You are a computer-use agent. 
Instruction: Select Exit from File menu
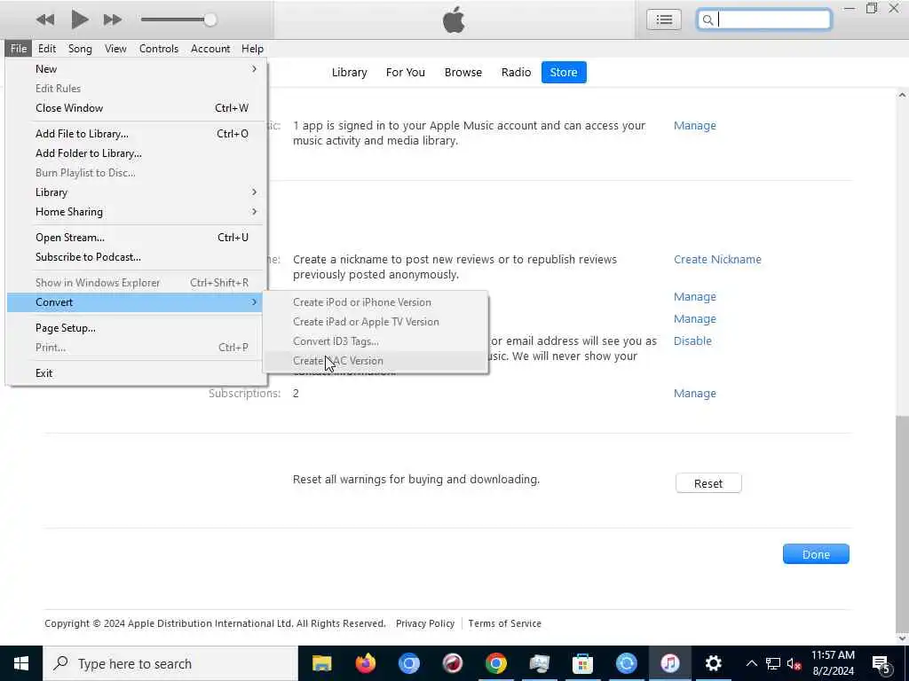tap(137, 373)
